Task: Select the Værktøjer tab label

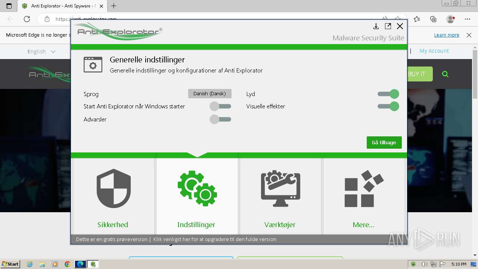Action: coord(280,225)
